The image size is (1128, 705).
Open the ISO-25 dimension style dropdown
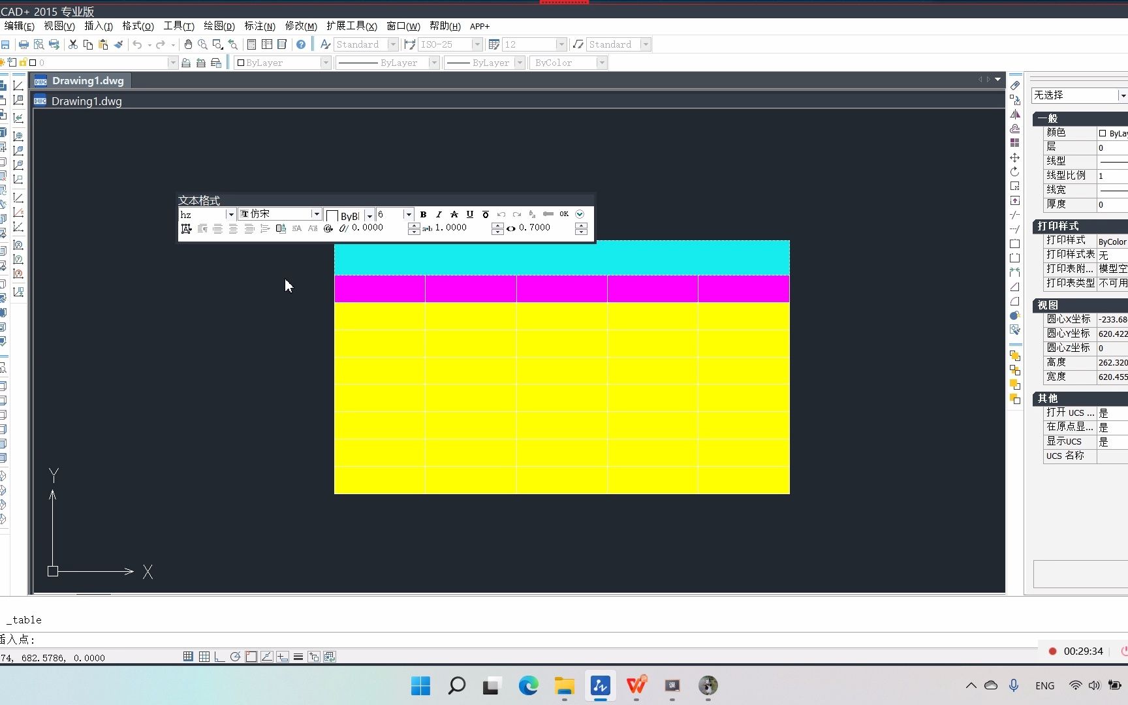tap(477, 44)
